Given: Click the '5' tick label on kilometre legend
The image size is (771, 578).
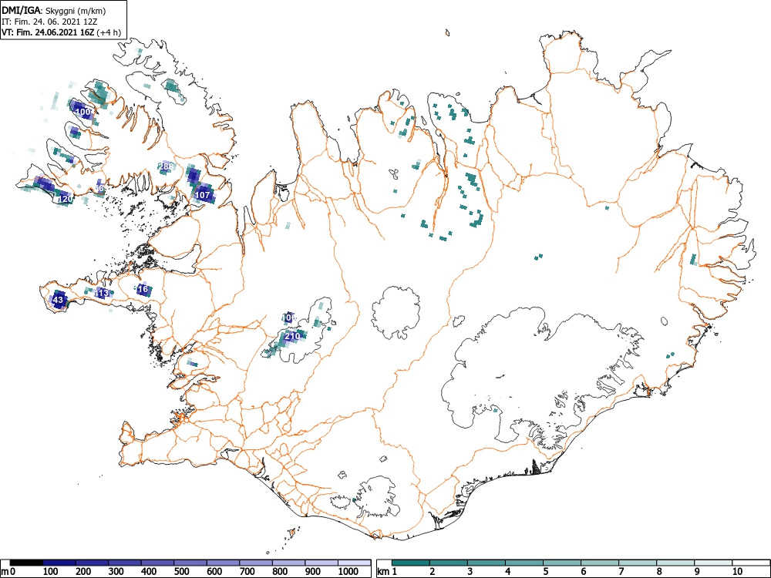Looking at the screenshot, I should (x=545, y=572).
